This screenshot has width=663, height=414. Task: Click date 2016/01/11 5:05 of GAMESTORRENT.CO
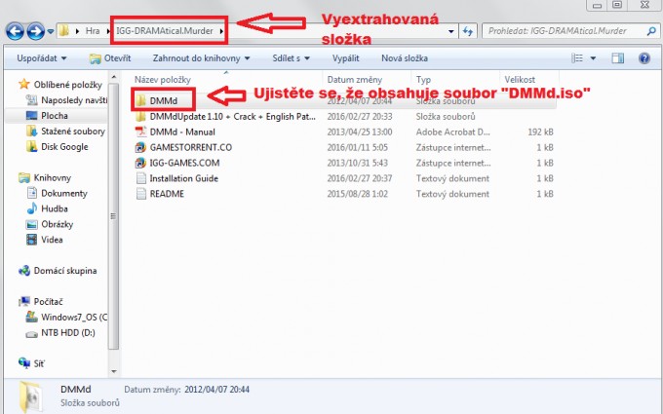(x=357, y=147)
